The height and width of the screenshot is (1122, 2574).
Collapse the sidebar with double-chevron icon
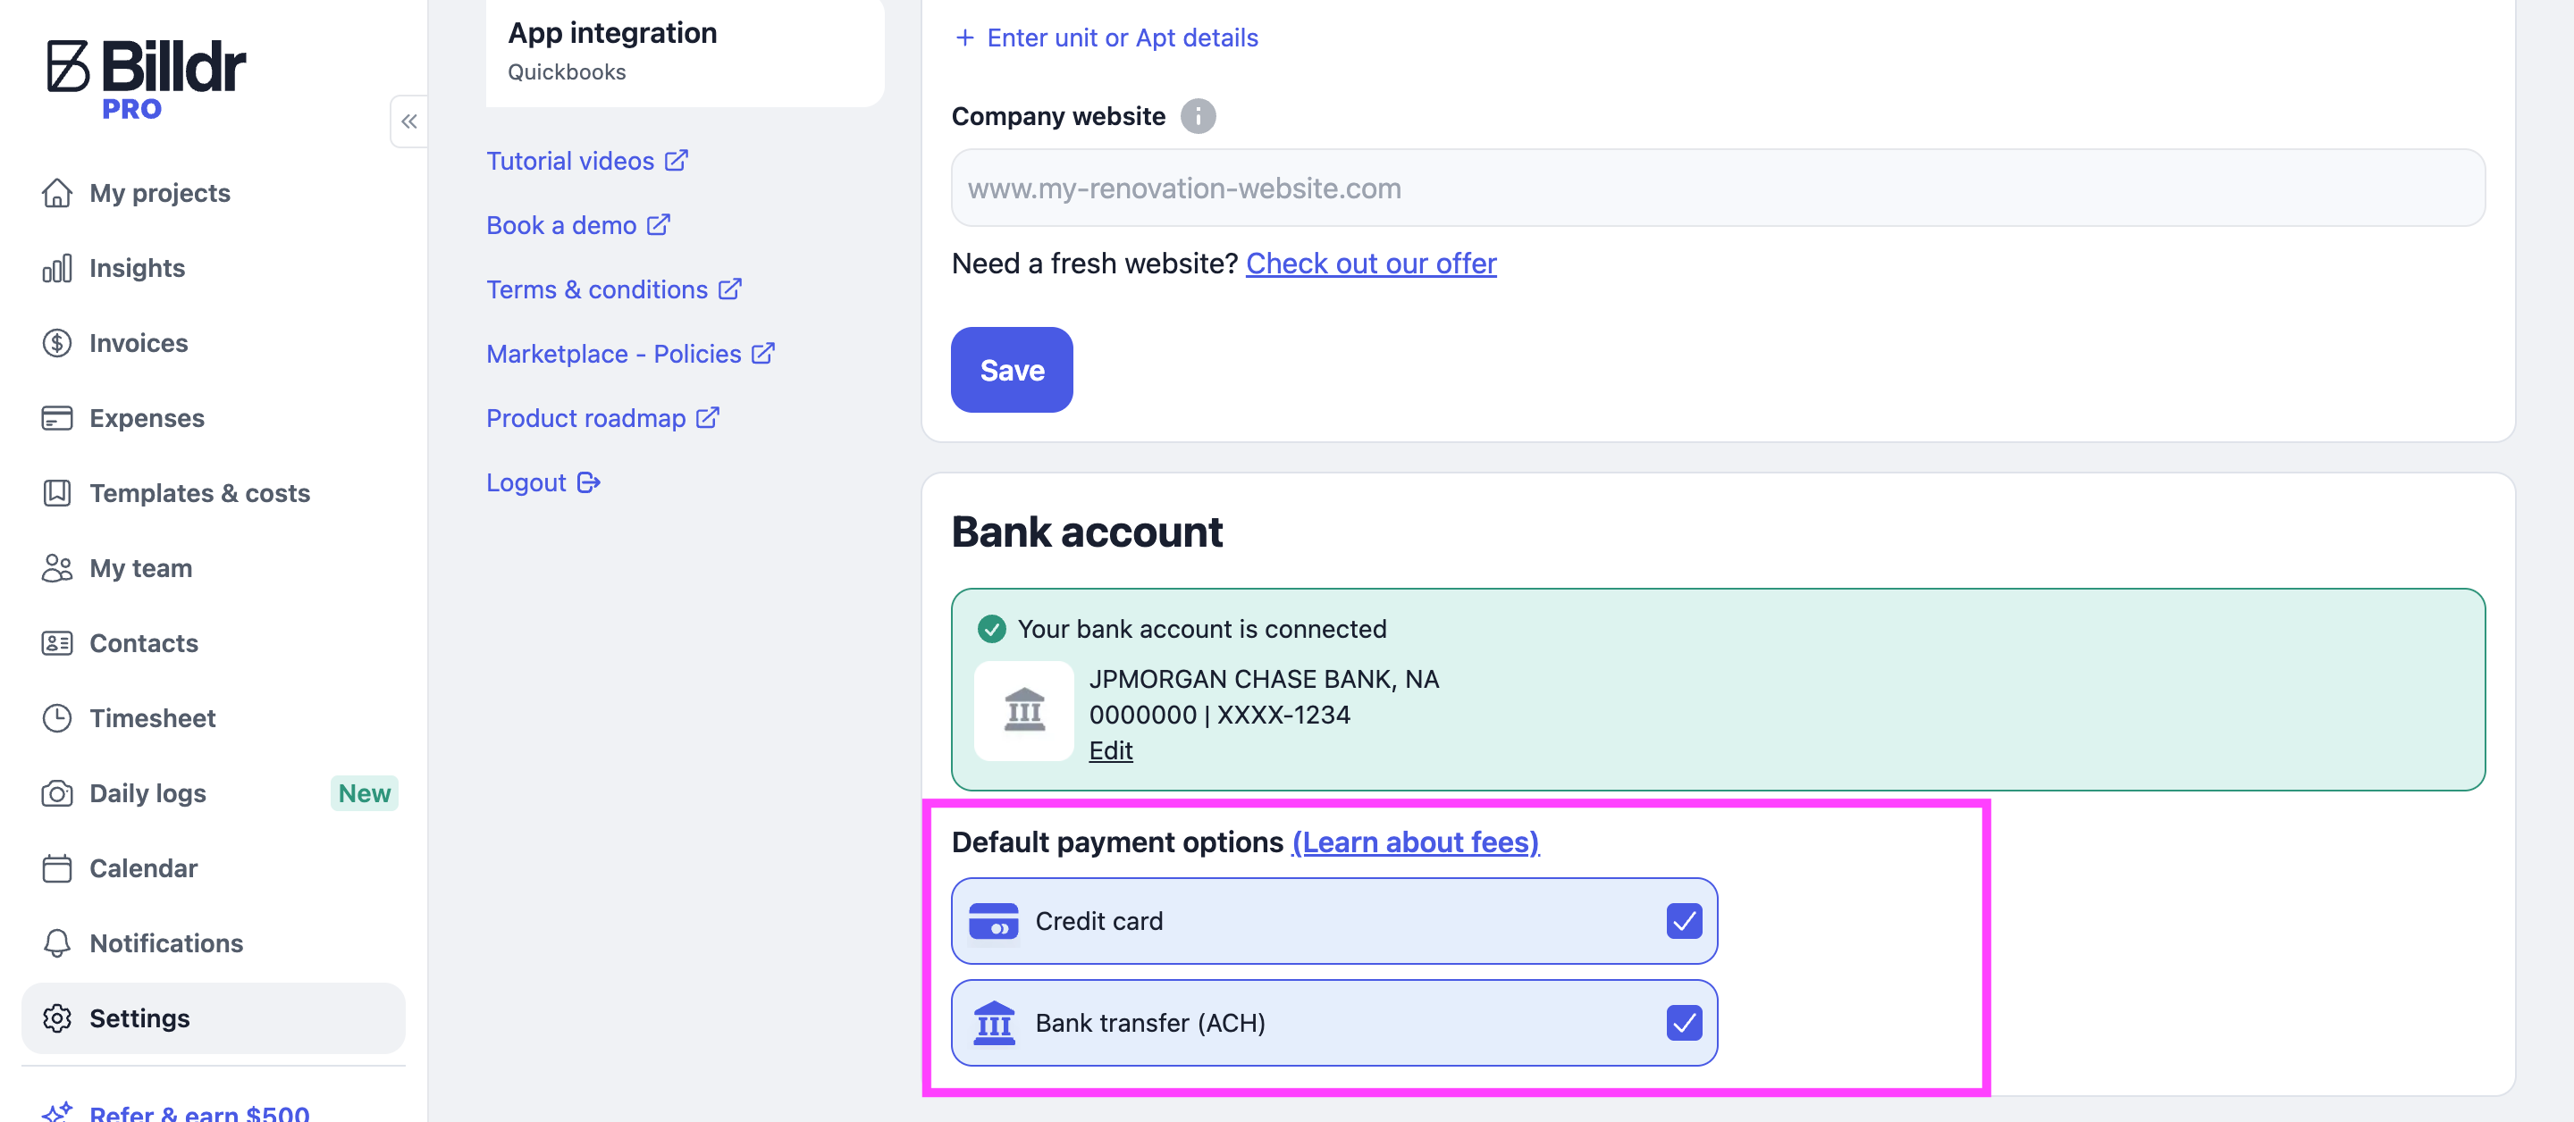point(408,121)
